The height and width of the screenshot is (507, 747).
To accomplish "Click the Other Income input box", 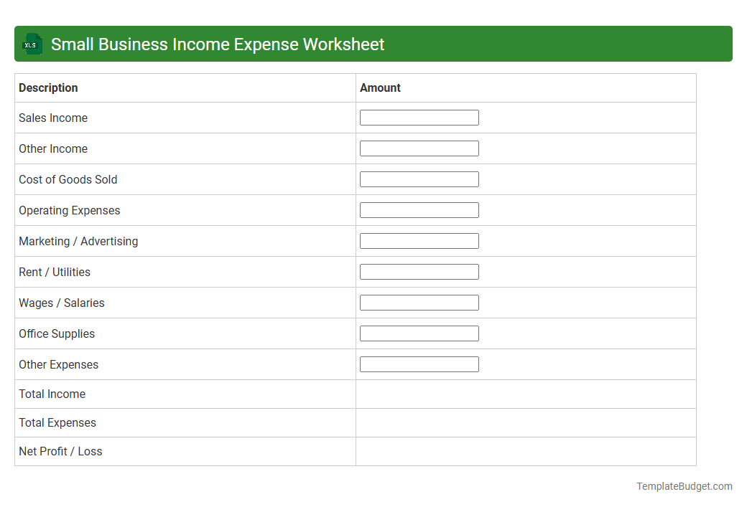I will click(x=419, y=148).
